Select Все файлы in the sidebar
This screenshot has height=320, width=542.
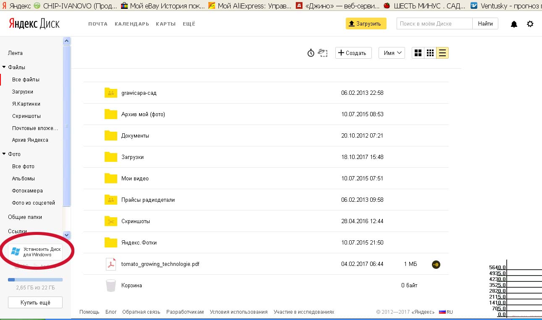(x=26, y=80)
